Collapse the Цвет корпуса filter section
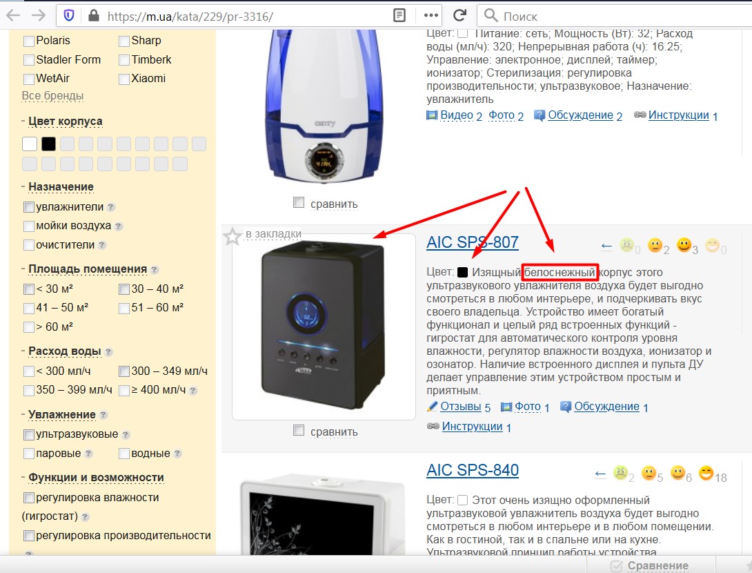This screenshot has width=752, height=573. point(65,122)
